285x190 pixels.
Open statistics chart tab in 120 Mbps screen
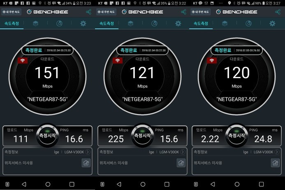[x=248, y=23]
